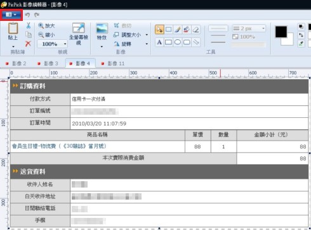Click the 放大 zoom in button

click(46, 26)
